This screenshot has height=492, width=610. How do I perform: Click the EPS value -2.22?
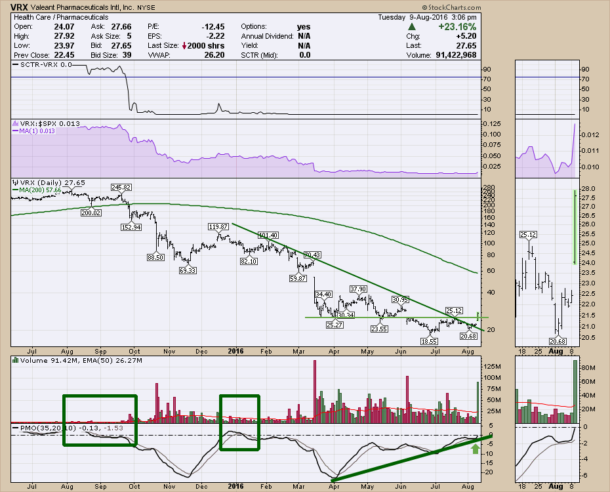[216, 36]
